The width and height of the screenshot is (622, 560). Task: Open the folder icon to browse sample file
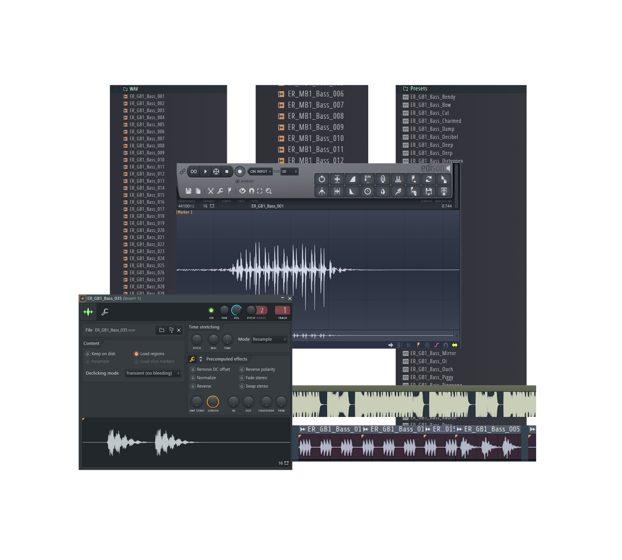(x=162, y=330)
